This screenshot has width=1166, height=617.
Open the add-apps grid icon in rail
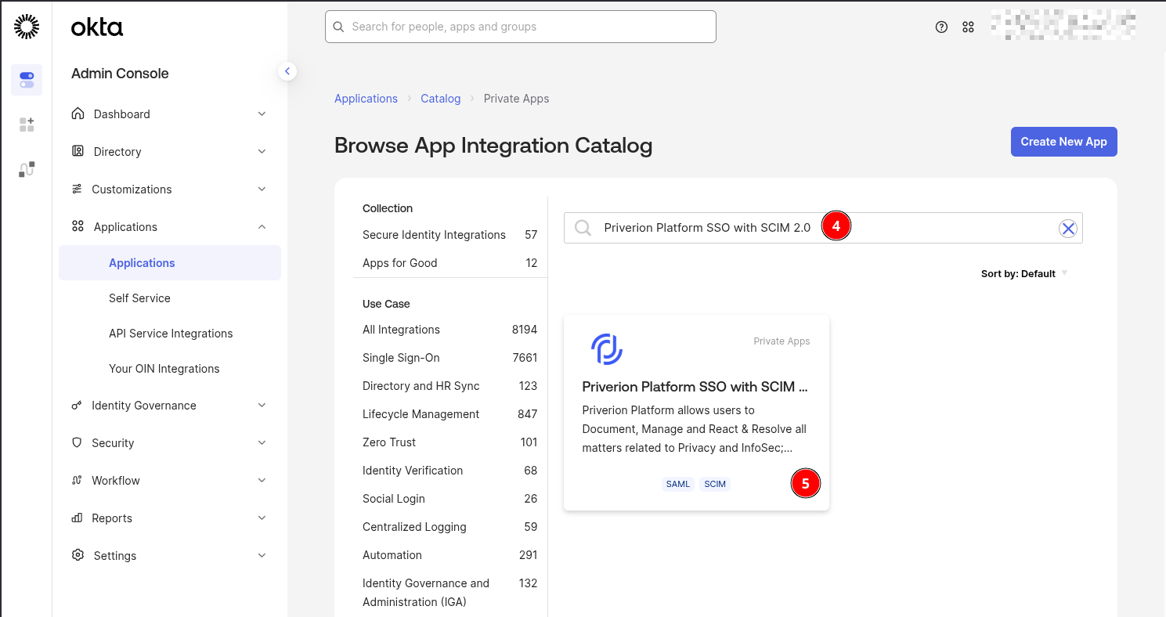point(27,124)
